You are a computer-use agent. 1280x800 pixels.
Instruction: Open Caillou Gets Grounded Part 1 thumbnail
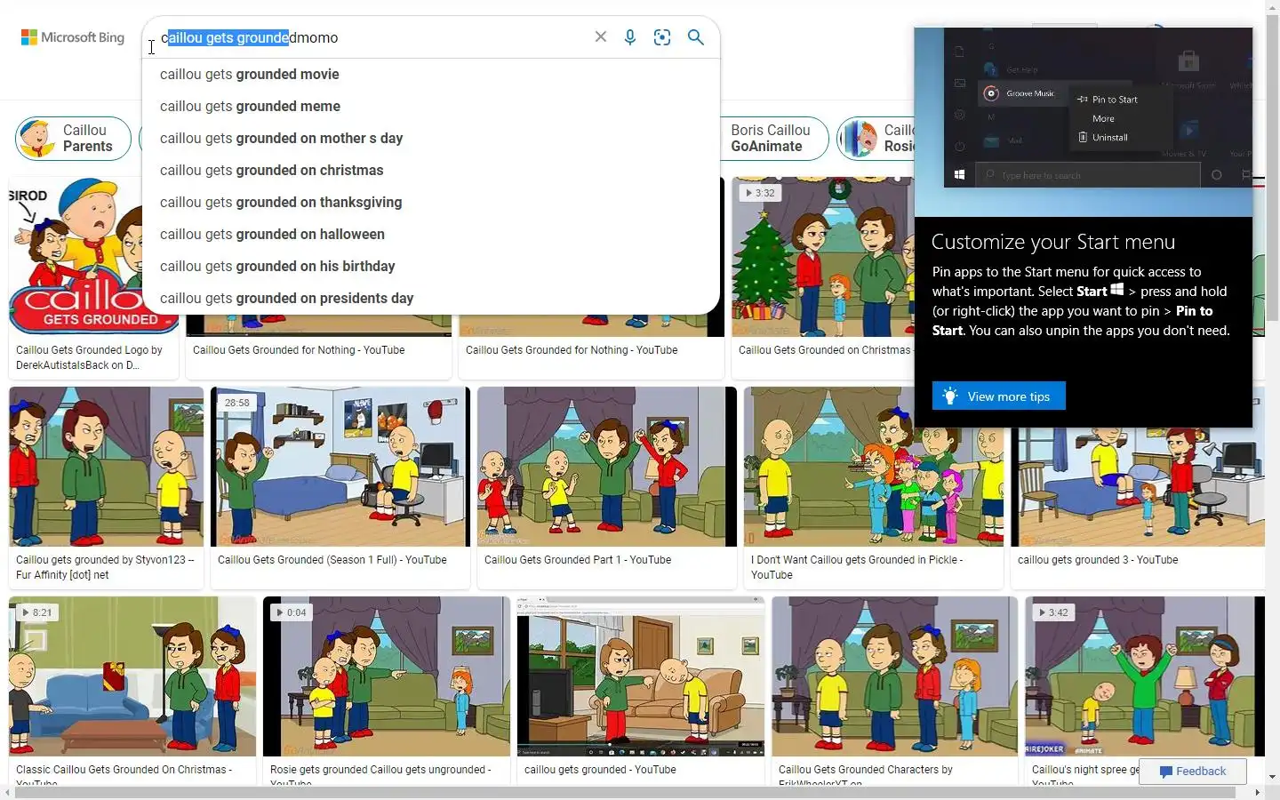[607, 467]
